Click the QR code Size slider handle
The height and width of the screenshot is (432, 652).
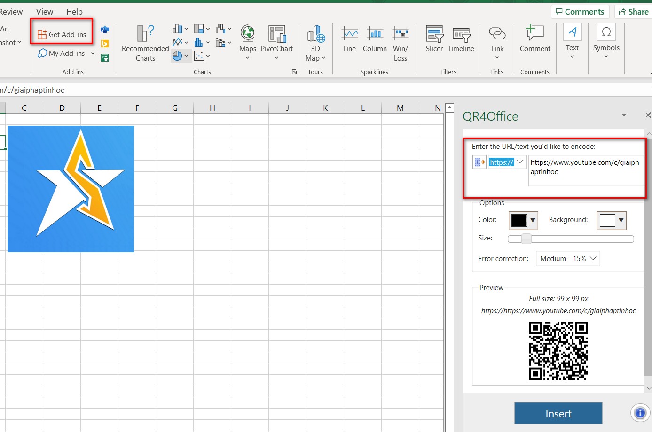point(526,239)
